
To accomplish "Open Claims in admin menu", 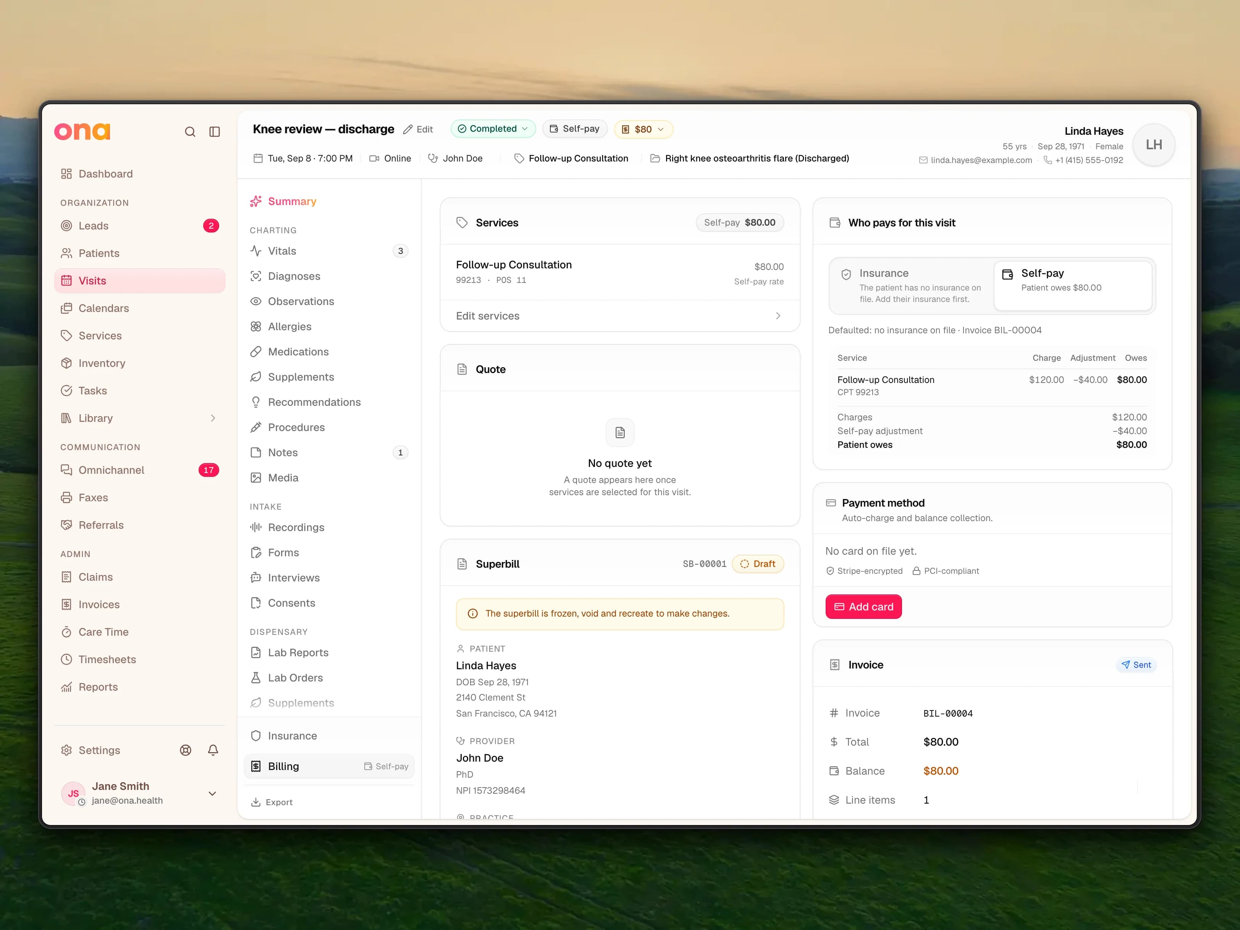I will point(140,577).
